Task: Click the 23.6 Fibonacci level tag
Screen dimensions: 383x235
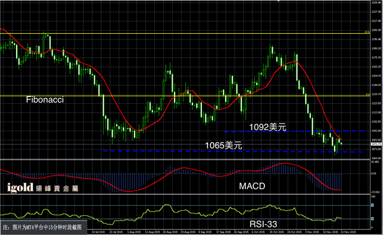Action: click(x=367, y=32)
